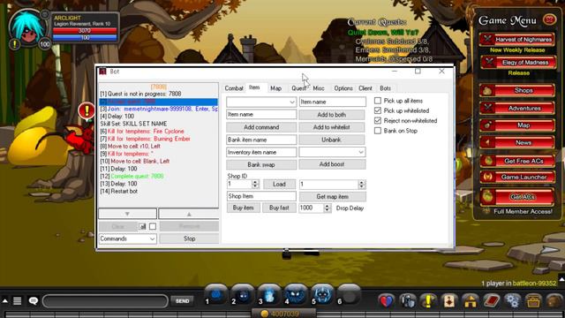
Task: Open the Commands dropdown
Action: (127, 238)
